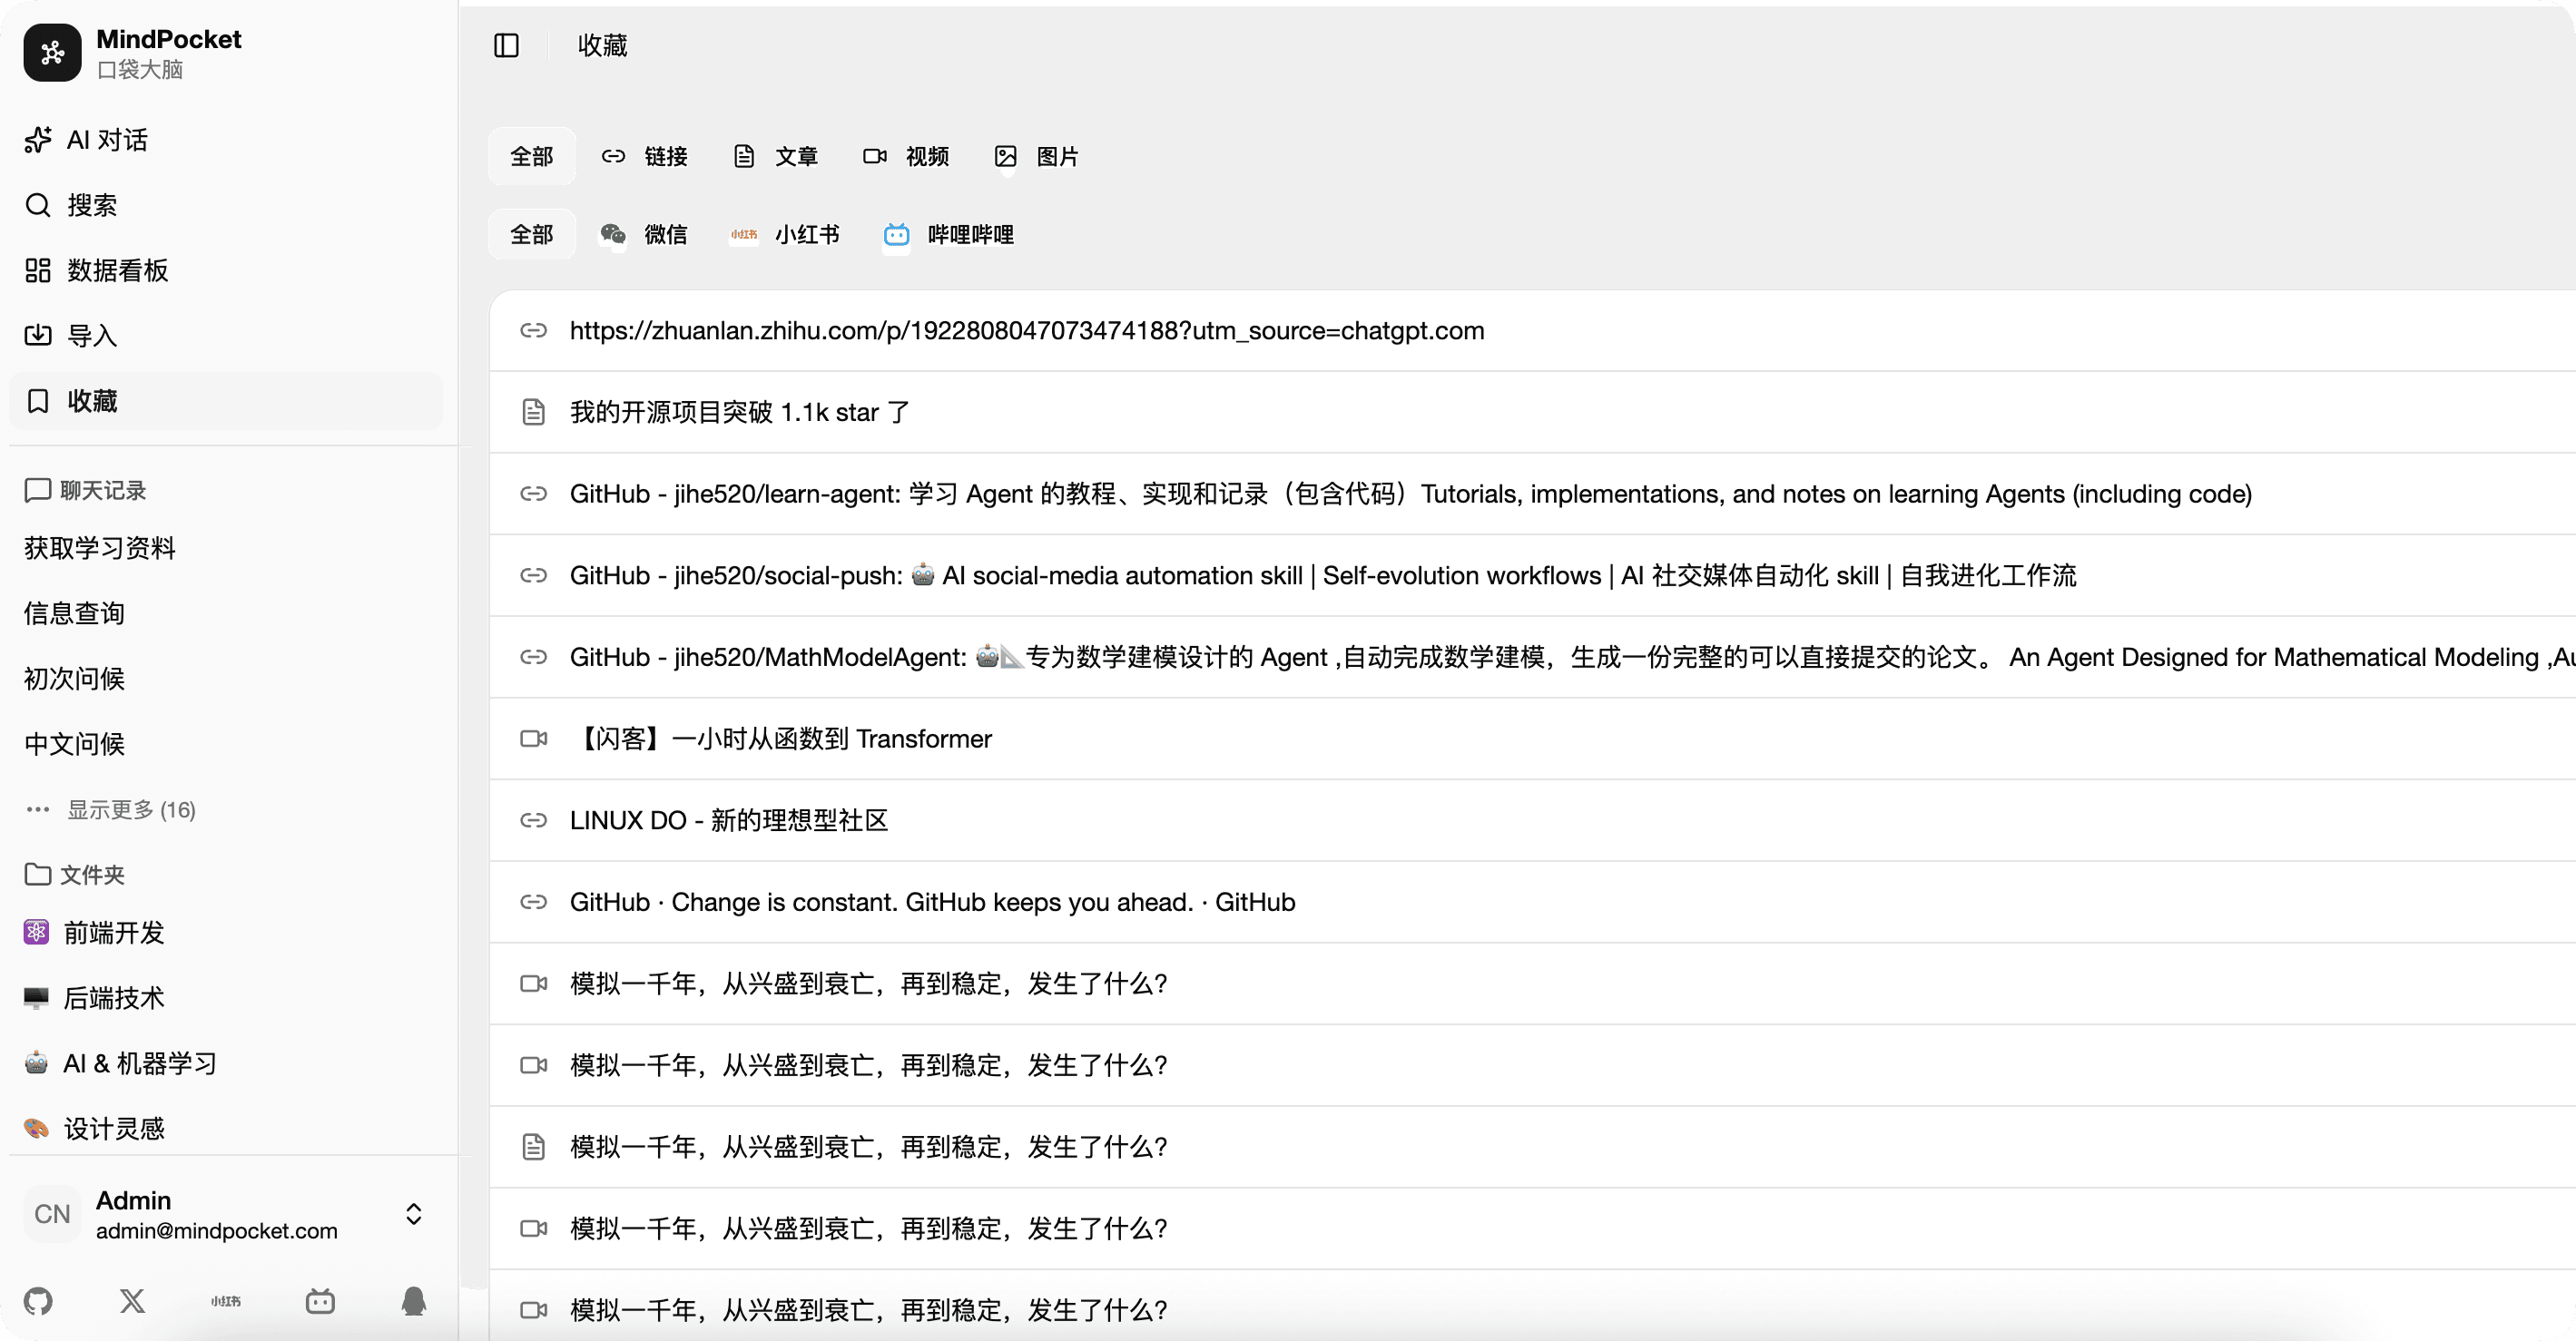Enable the 小红书 source filter

(785, 234)
